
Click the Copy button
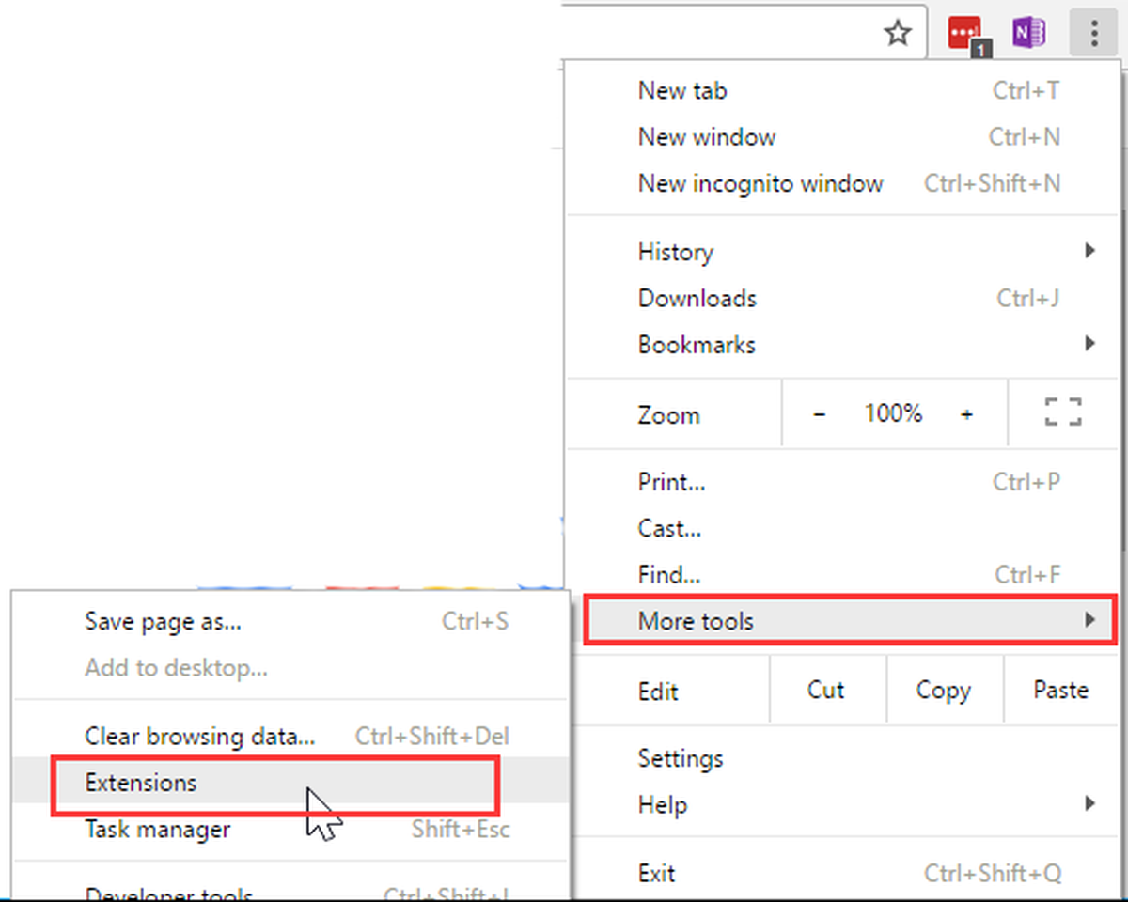coord(944,691)
